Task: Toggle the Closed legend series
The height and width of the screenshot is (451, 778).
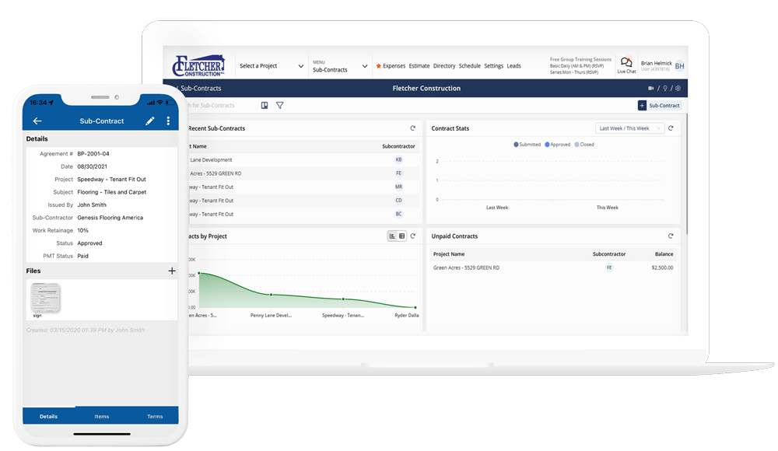Action: point(584,145)
